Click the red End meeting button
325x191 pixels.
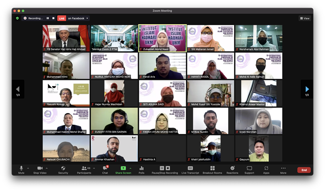tap(303, 170)
